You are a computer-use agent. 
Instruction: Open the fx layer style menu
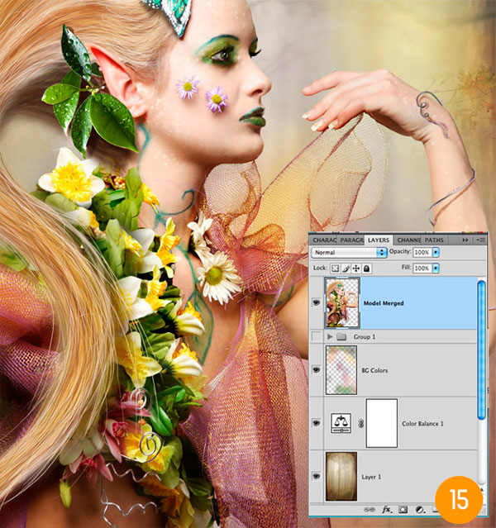(x=387, y=510)
